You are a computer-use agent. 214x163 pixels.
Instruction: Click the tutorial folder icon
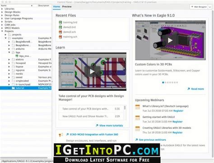(13, 88)
